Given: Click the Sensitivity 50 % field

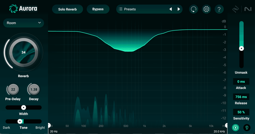Looking at the screenshot, I should click(241, 112).
